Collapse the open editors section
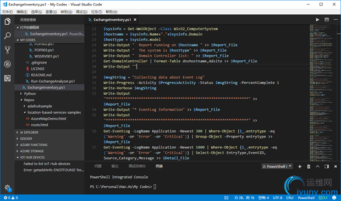Image resolution: width=341 pixels, height=201 pixels. (x=50, y=27)
